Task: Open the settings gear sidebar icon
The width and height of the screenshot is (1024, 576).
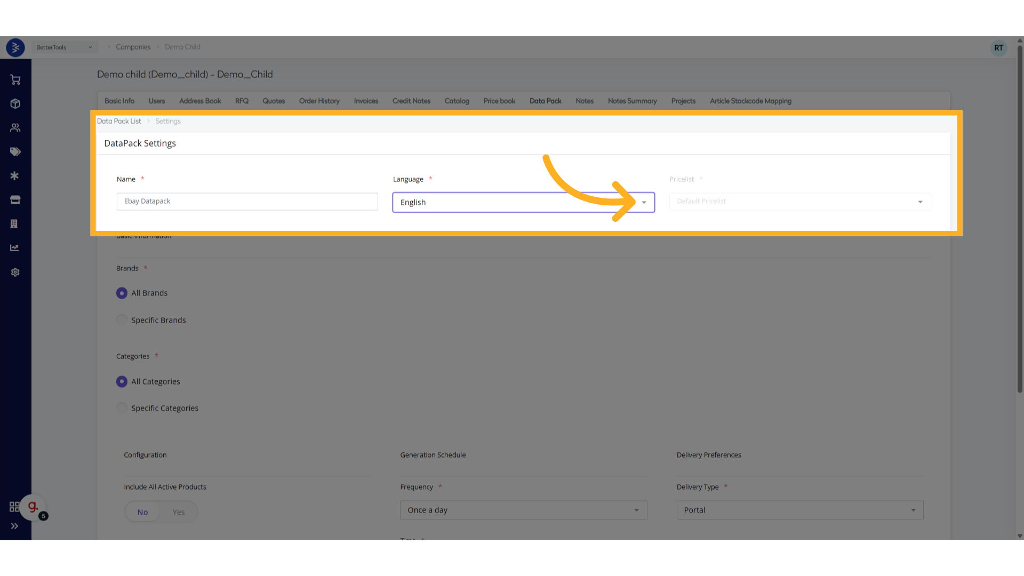Action: pos(15,273)
